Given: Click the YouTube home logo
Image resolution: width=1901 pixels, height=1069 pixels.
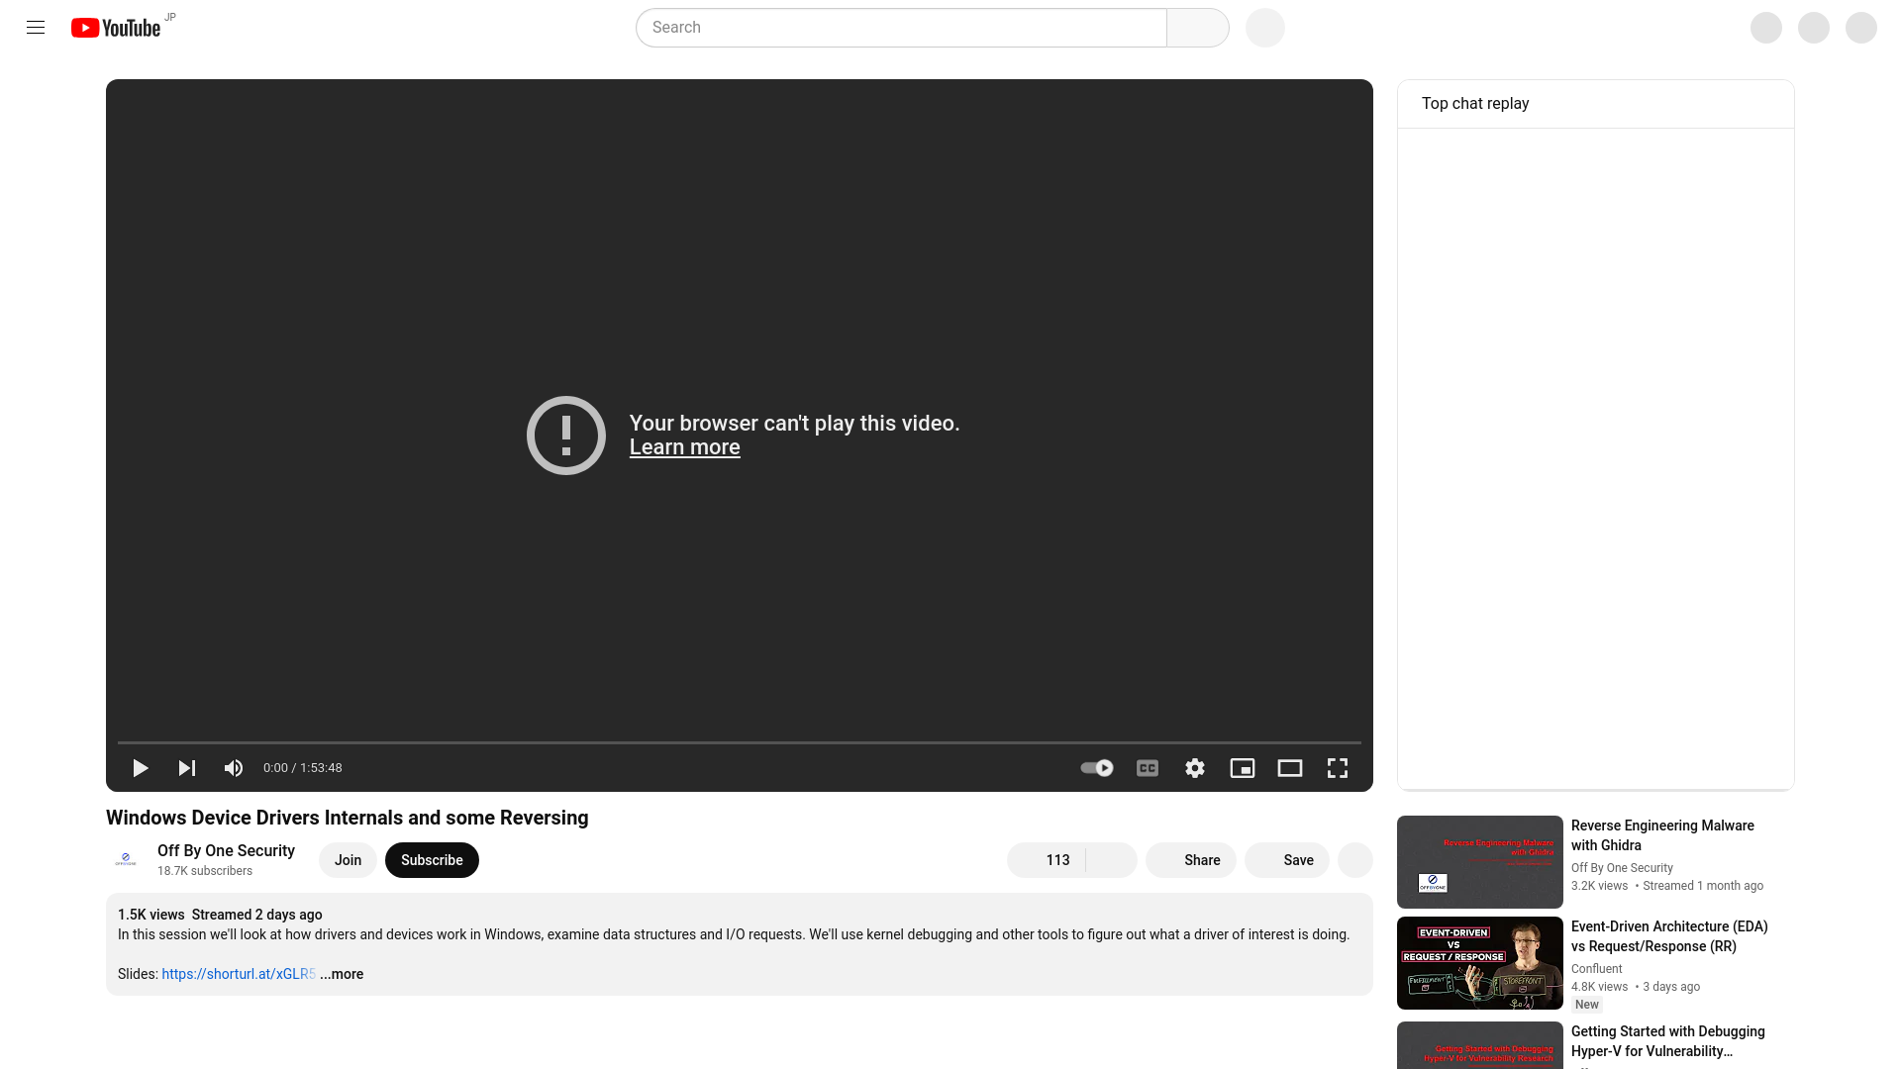Looking at the screenshot, I should pyautogui.click(x=116, y=26).
